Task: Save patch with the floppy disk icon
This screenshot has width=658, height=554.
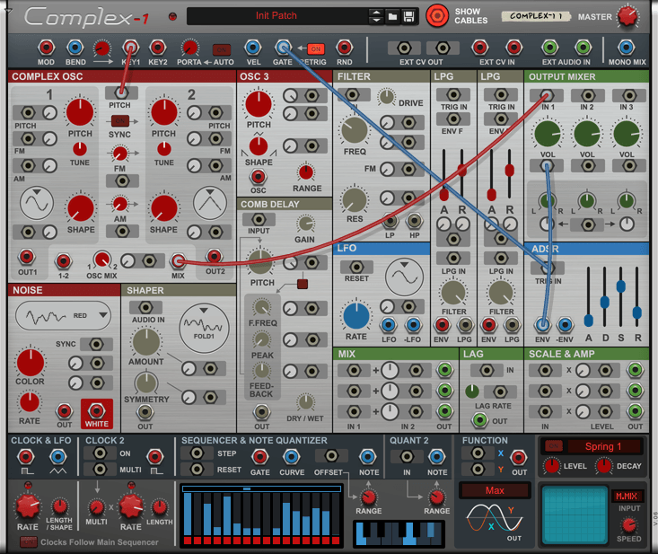Action: pyautogui.click(x=408, y=16)
